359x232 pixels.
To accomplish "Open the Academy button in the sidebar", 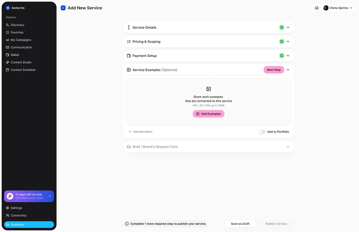I will [29, 224].
